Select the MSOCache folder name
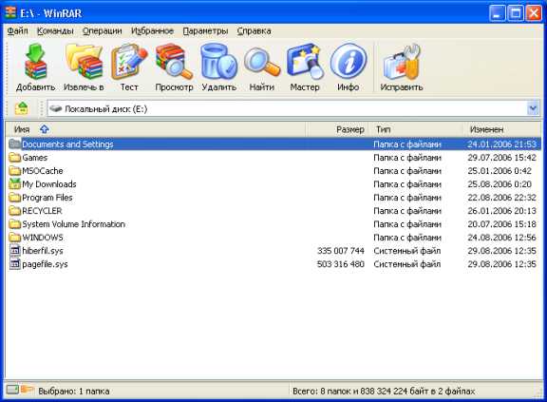 pyautogui.click(x=42, y=171)
